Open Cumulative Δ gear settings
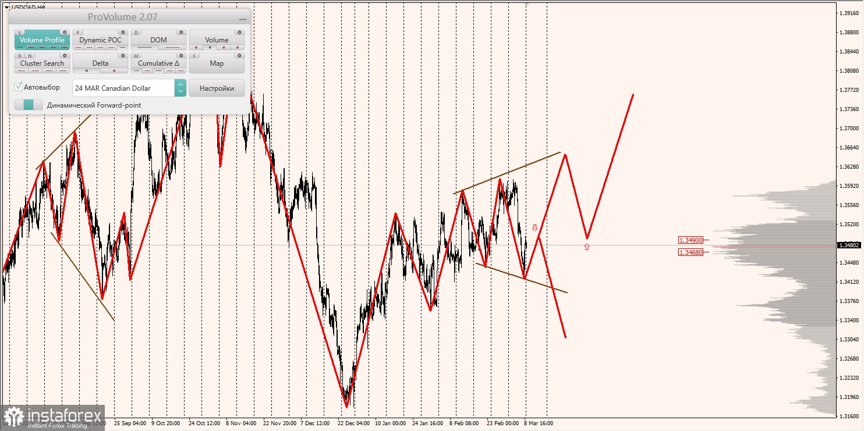864x431 pixels. coord(181,55)
